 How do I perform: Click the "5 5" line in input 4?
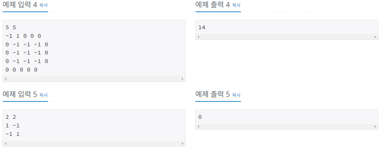11,28
